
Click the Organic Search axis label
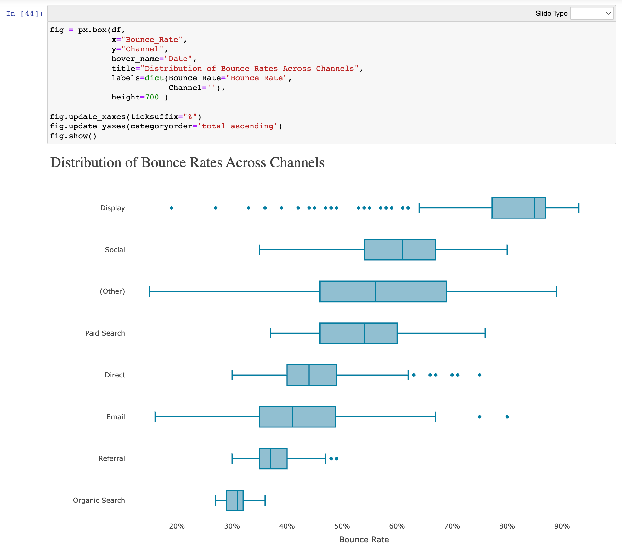tap(99, 500)
